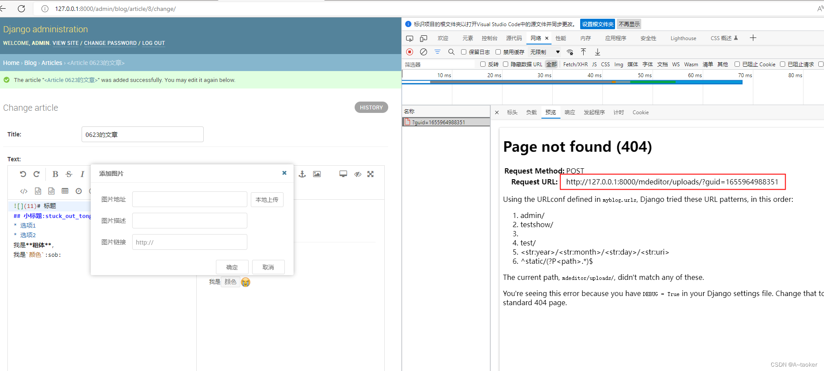
Task: Toggle the eye-slash unwatch preview icon
Action: [358, 174]
